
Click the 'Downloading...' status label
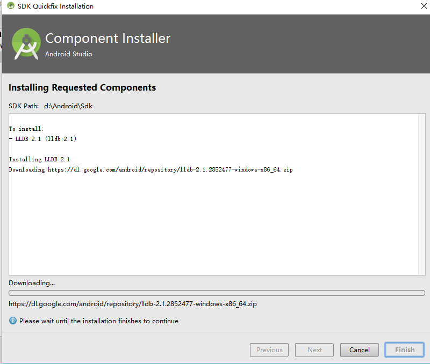[x=32, y=283]
